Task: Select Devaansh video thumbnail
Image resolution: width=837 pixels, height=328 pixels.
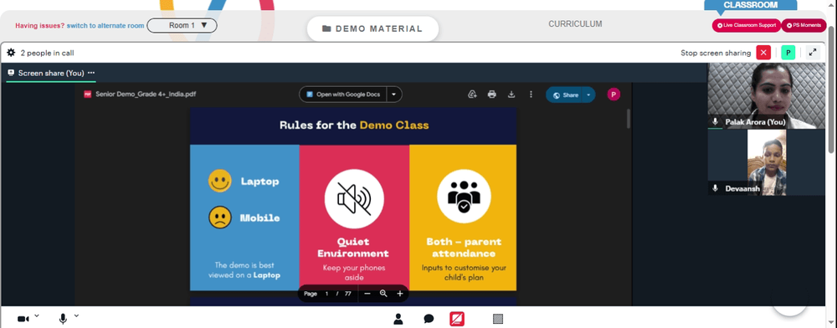Action: click(x=767, y=162)
